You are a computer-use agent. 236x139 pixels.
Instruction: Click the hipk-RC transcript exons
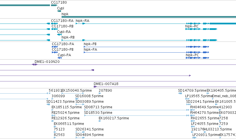[201, 29]
